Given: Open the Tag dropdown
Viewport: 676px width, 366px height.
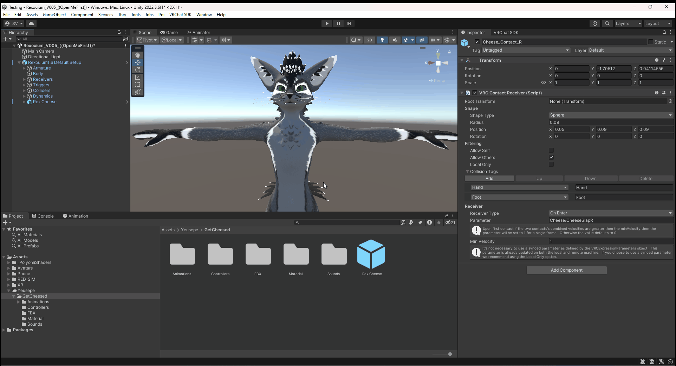Looking at the screenshot, I should (526, 50).
